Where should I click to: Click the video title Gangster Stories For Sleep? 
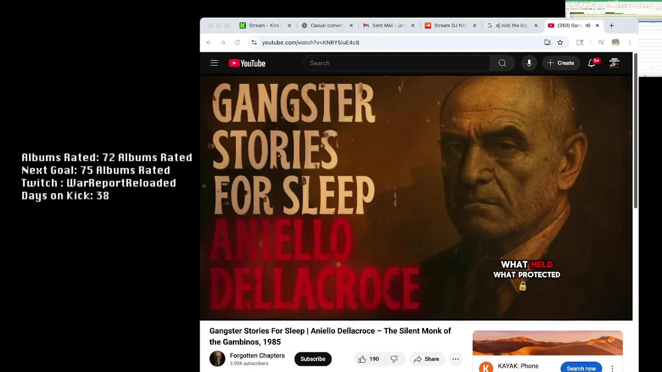click(x=330, y=336)
